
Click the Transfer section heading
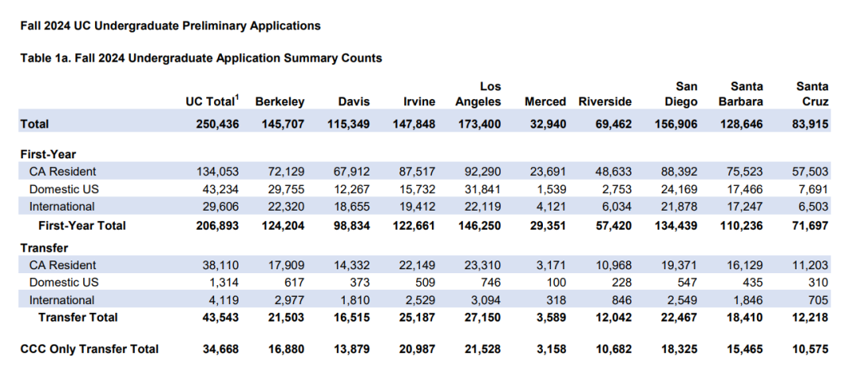44,248
